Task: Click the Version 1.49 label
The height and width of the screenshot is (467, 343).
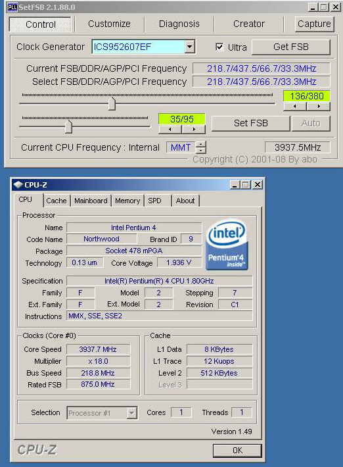Action: click(x=231, y=431)
